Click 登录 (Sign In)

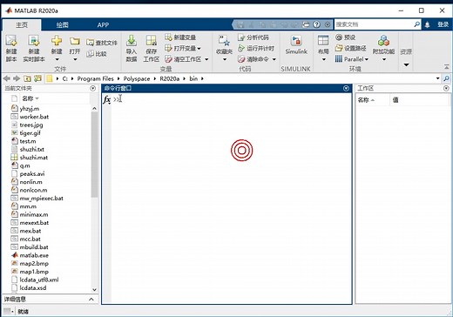(x=443, y=24)
